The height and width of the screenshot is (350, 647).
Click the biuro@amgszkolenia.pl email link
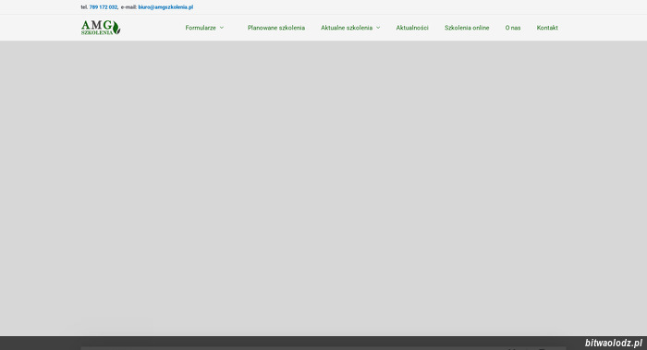pyautogui.click(x=165, y=7)
